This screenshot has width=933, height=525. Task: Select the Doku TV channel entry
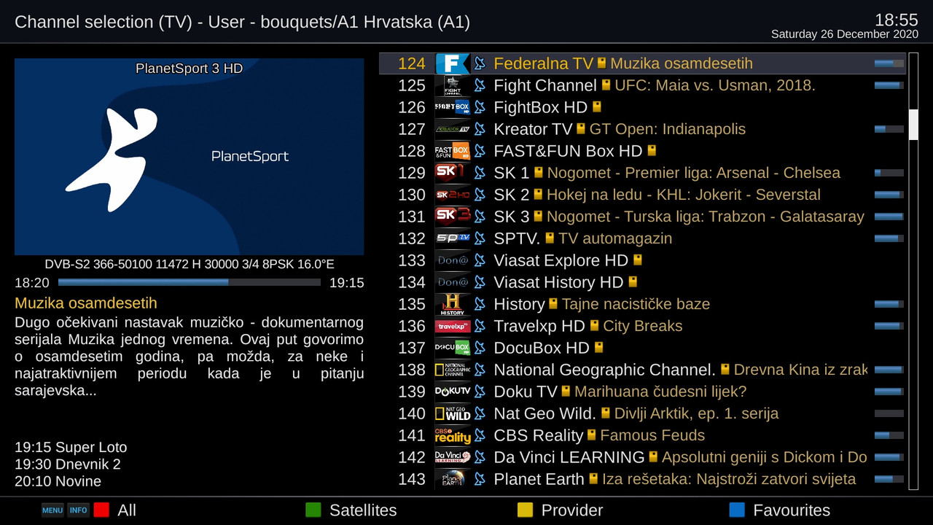[642, 392]
